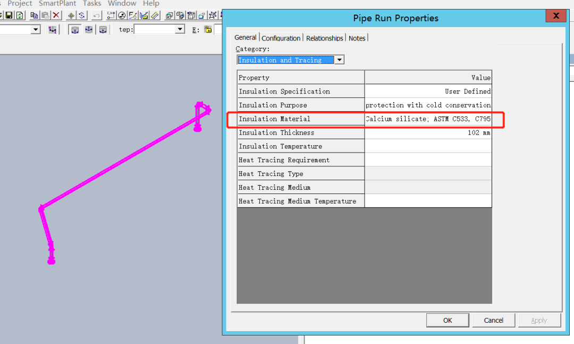Screen dimensions: 574x344
Task: Click the Undo arrow icon
Action: coord(97,15)
